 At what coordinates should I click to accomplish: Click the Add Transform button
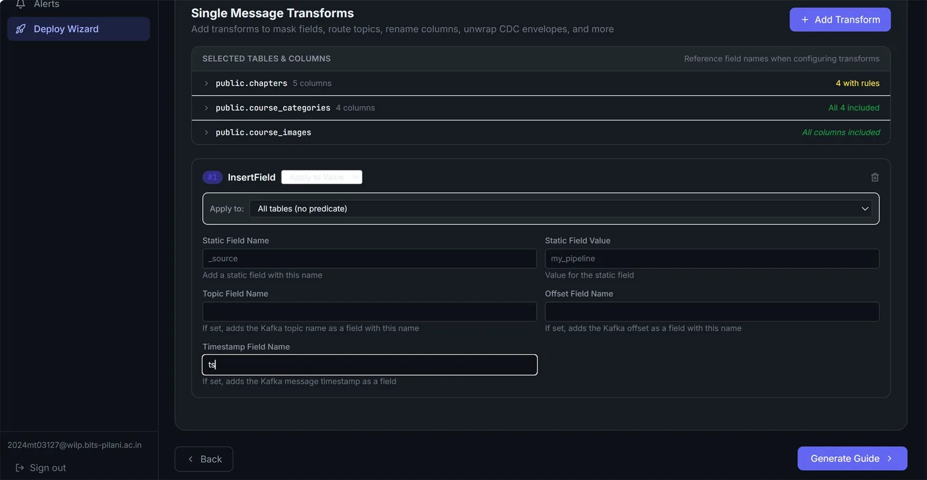pyautogui.click(x=840, y=20)
